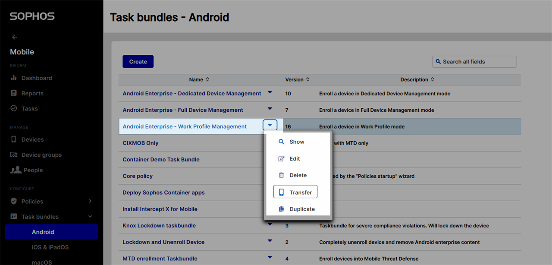Open dropdown for Dedicated Device Management row
552x265 pixels.
[270, 92]
